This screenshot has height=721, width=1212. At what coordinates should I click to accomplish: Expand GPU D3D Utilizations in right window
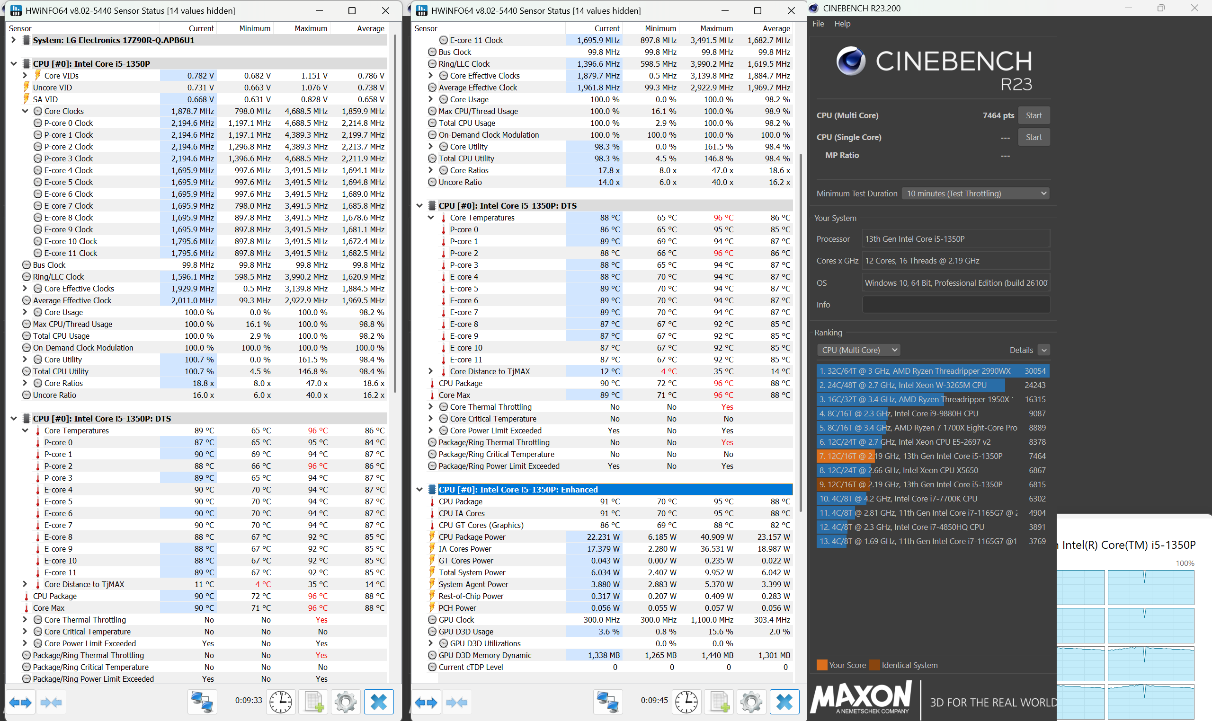coord(430,643)
